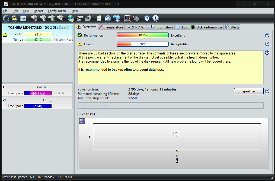Click the Performance 100 % bar
Image resolution: width=275 pixels, height=181 pixels.
(143, 35)
